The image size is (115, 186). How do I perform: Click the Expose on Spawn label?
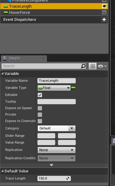(19, 108)
